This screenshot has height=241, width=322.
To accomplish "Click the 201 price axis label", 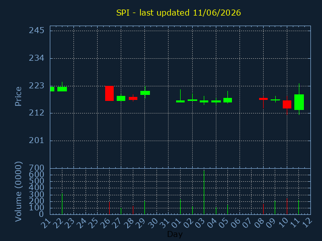I will pyautogui.click(x=37, y=141).
